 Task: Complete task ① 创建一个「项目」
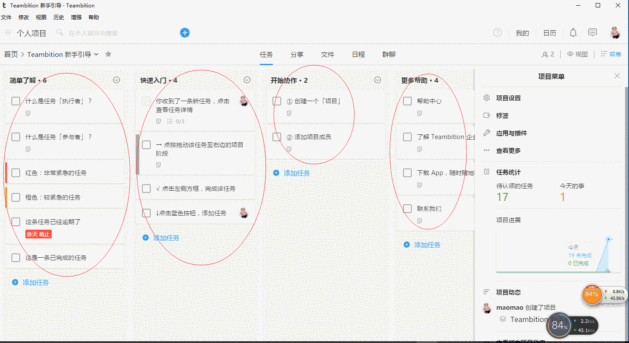pyautogui.click(x=276, y=101)
